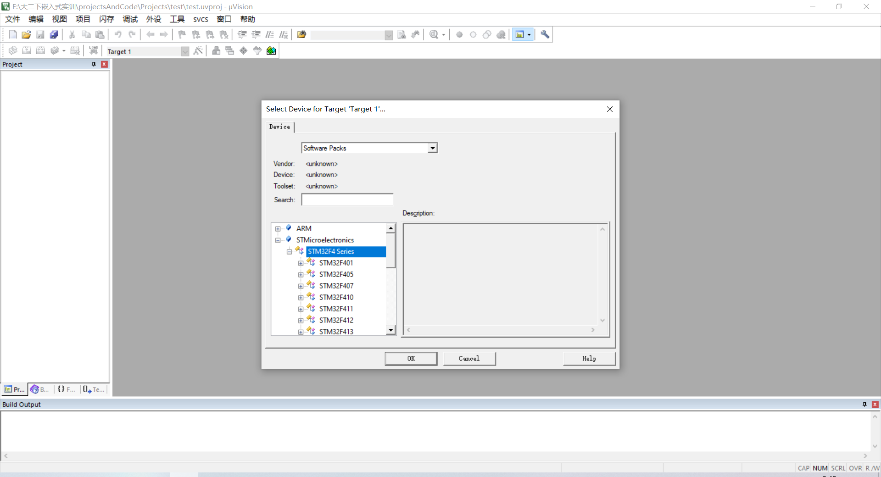This screenshot has height=477, width=881.
Task: Open the 编辑 menu
Action: pos(36,19)
